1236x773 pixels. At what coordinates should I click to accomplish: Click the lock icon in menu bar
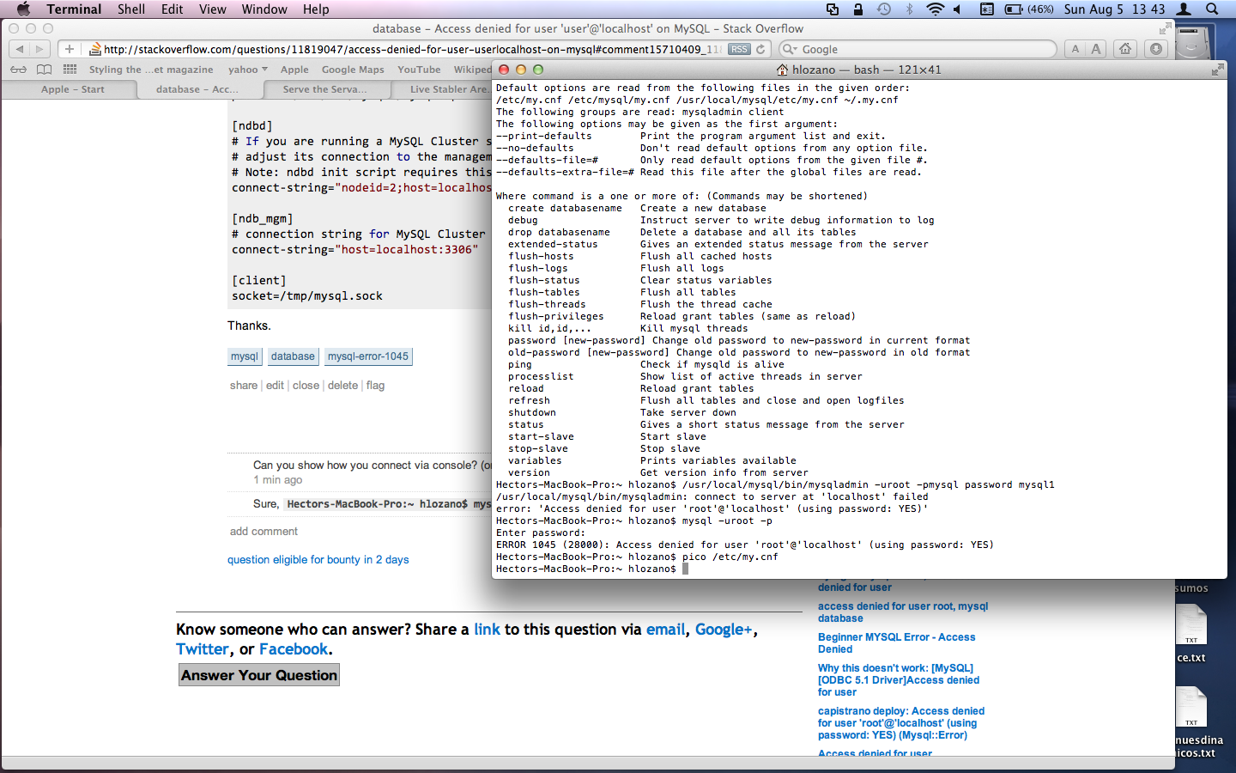(x=857, y=9)
